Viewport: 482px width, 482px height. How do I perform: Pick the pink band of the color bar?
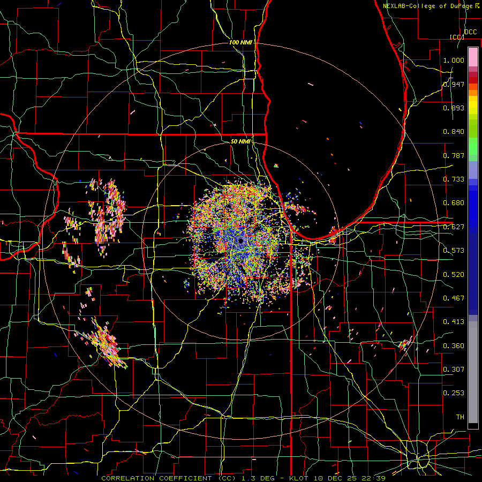(473, 57)
